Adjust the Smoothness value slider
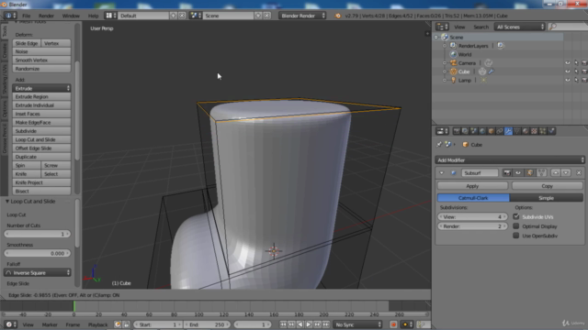Image resolution: width=588 pixels, height=330 pixels. tap(38, 253)
